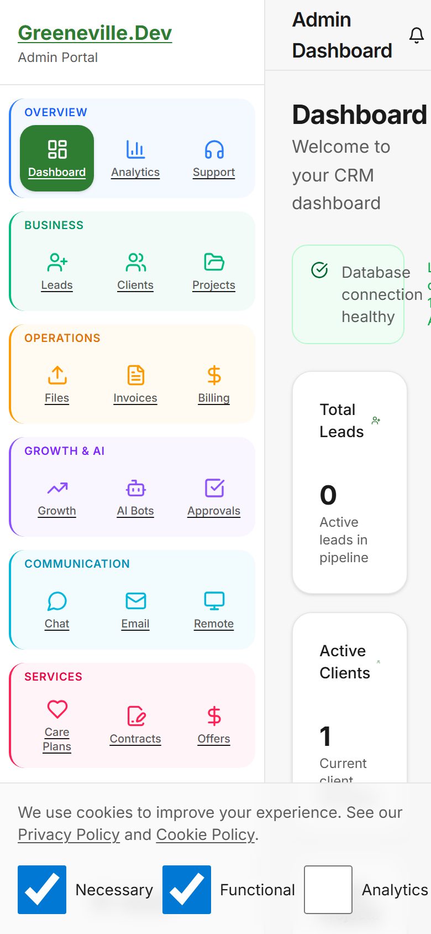
Task: Open Analytics from the Overview section
Action: 135,159
